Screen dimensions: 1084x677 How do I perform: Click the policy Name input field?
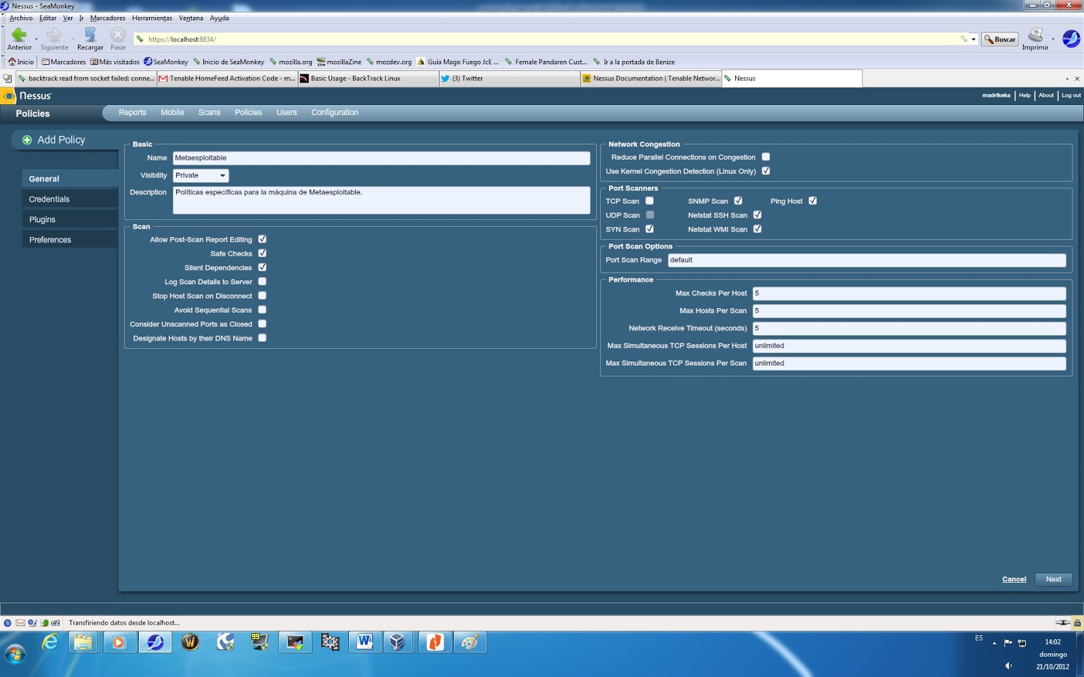pos(381,158)
